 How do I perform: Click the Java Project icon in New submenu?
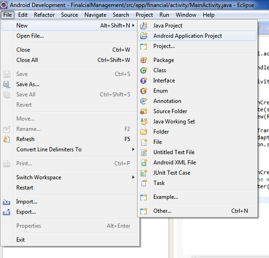point(144,26)
